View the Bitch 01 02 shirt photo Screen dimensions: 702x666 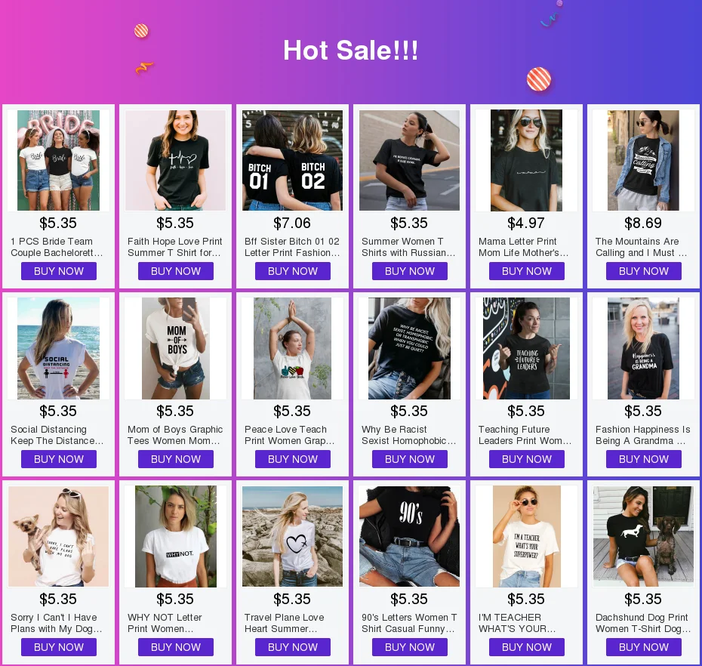tap(292, 160)
